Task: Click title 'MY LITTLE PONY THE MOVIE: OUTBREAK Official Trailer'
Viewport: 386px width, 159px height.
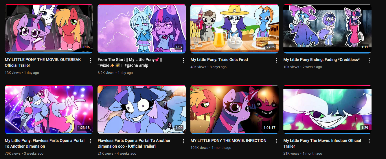Action: pos(43,62)
